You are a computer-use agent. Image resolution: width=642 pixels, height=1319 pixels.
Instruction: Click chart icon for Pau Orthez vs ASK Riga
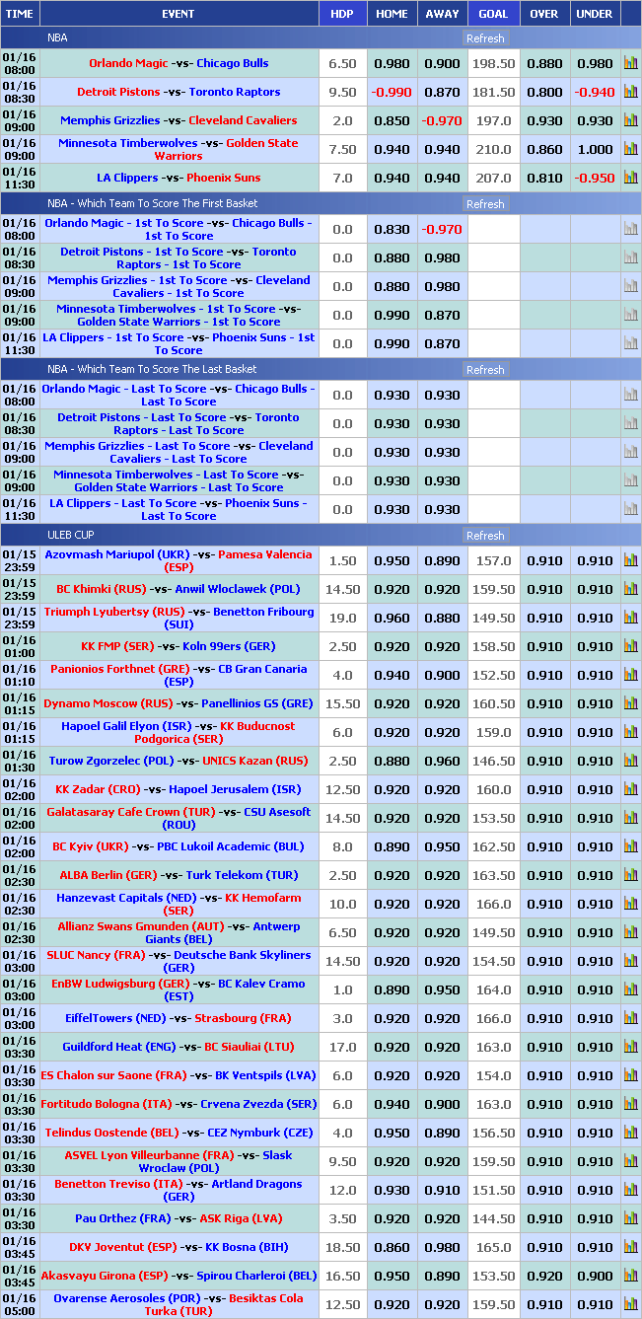630,1218
